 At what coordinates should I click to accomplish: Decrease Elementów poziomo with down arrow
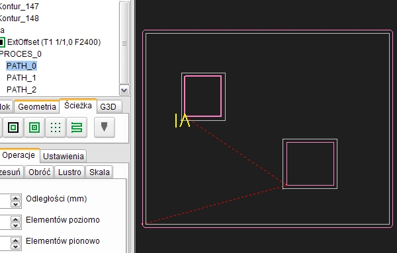tap(16, 226)
